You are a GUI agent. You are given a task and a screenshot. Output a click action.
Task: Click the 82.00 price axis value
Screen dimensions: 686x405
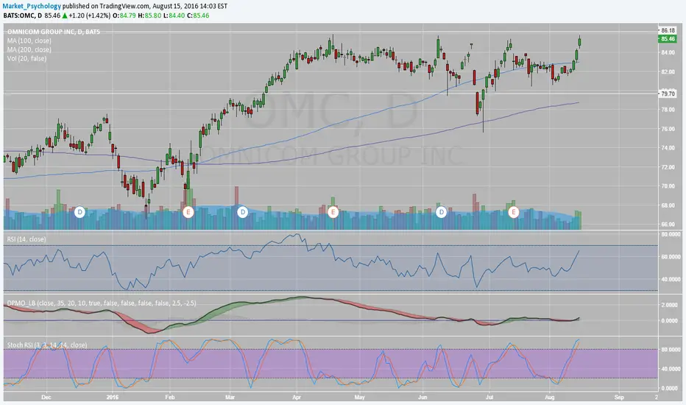[668, 72]
